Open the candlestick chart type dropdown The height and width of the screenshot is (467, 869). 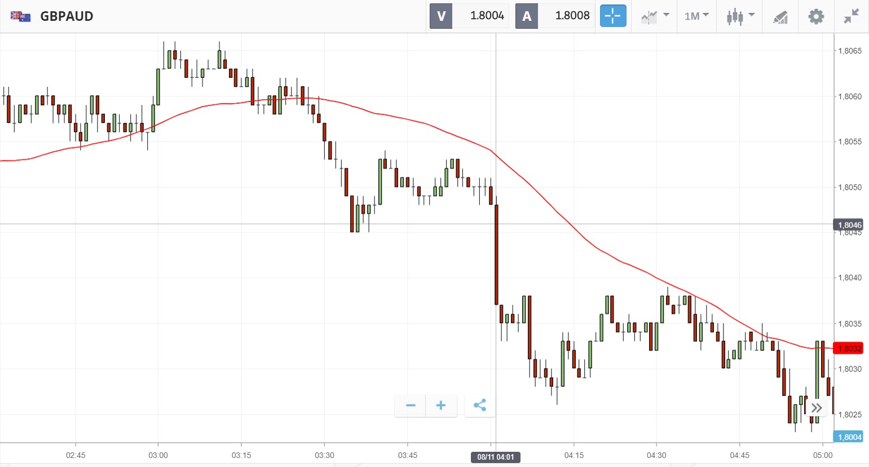(740, 16)
